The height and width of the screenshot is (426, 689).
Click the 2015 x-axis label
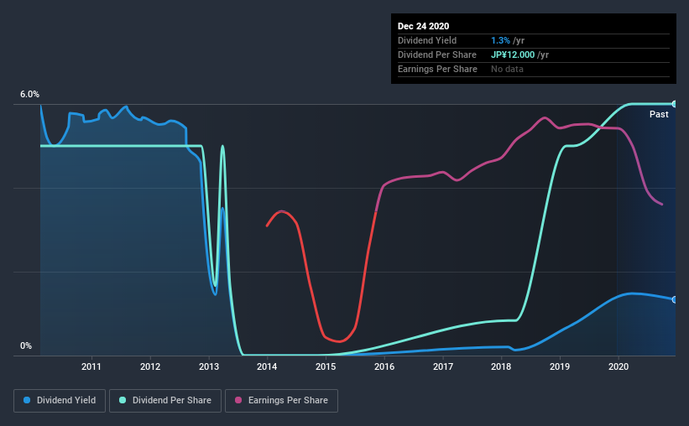[326, 366]
